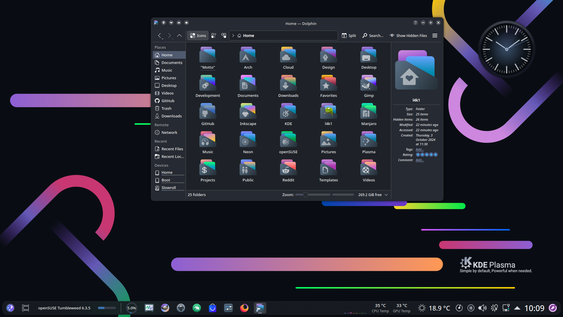
Task: Open the Public folder
Action: (x=248, y=171)
